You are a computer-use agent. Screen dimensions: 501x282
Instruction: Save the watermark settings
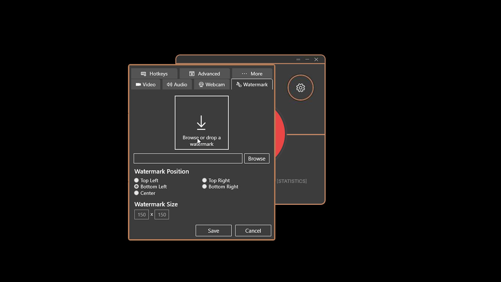pyautogui.click(x=213, y=230)
